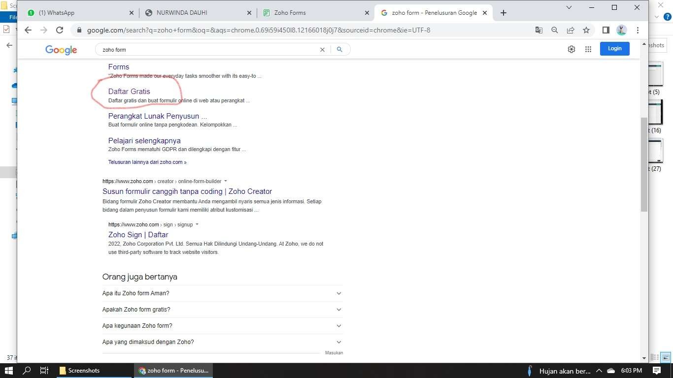The height and width of the screenshot is (378, 673).
Task: Open the notification center icon
Action: [656, 371]
